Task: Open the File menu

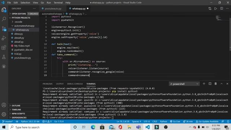Action: [x=9, y=3]
